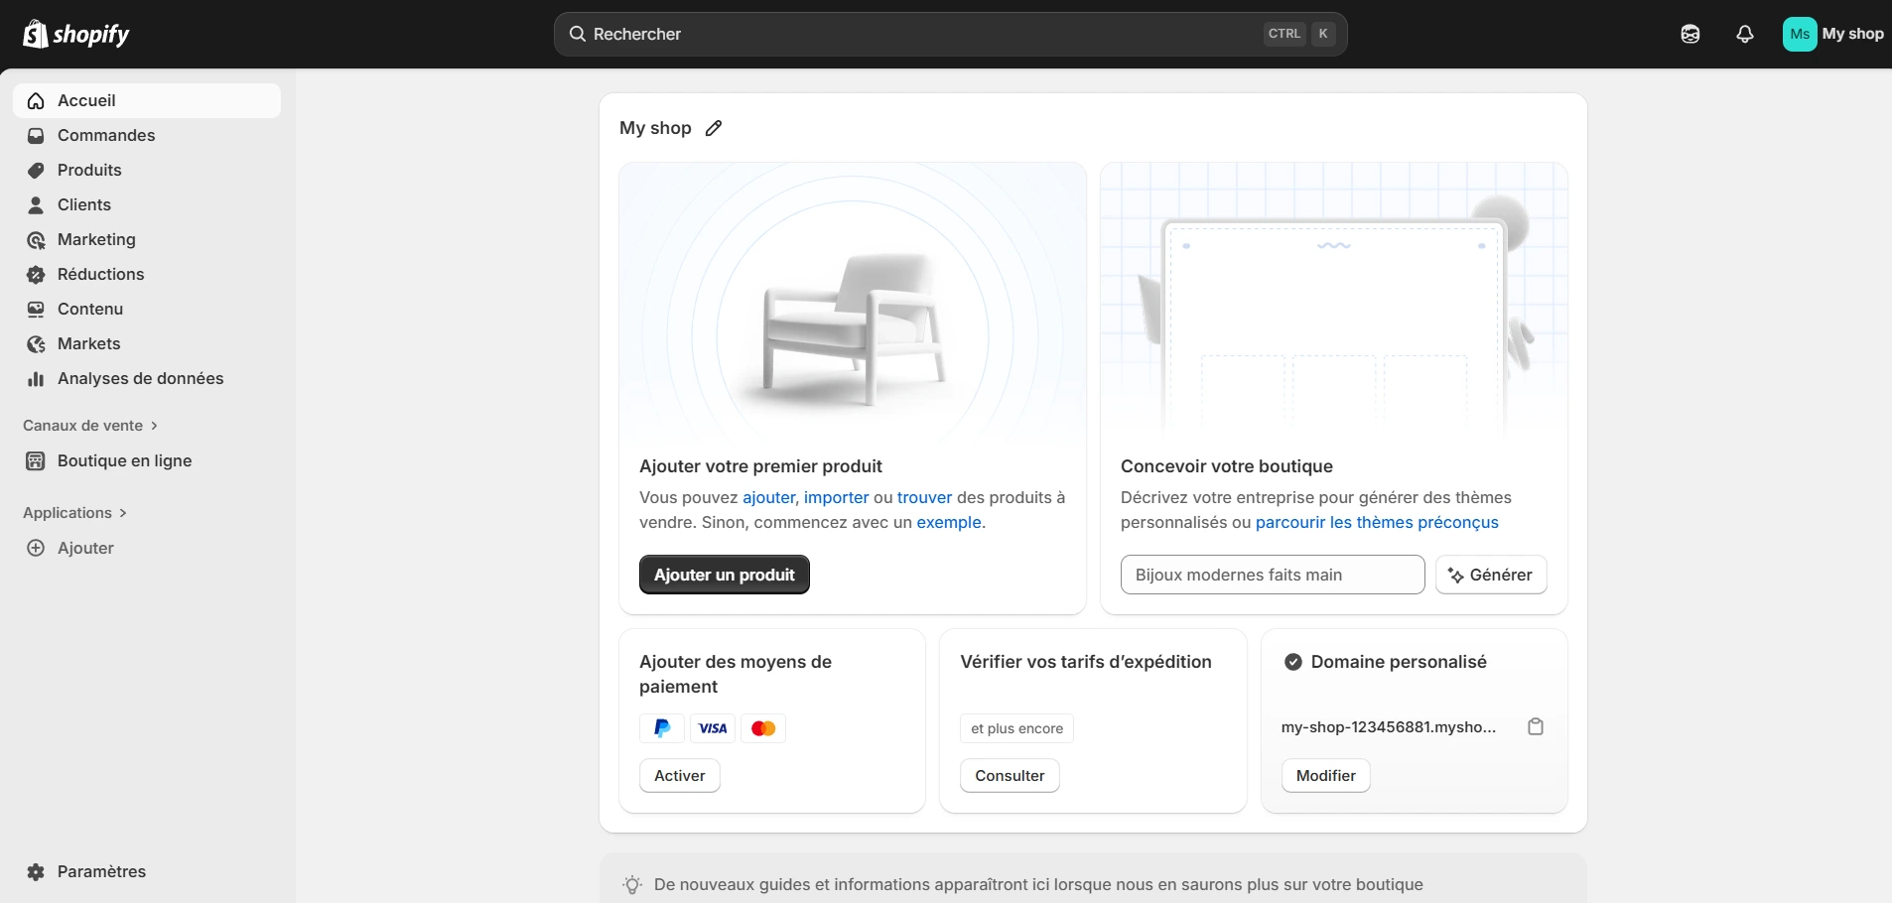Open the notifications bell

[x=1745, y=33]
